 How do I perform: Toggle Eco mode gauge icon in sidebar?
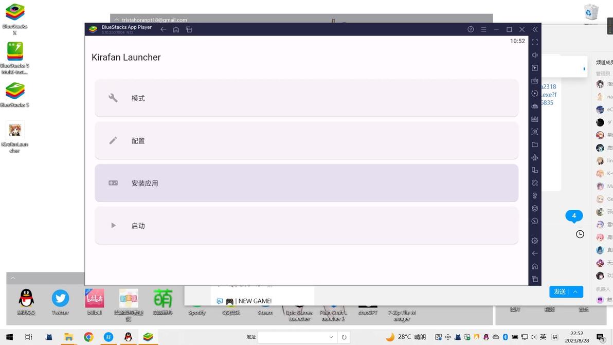tap(535, 221)
